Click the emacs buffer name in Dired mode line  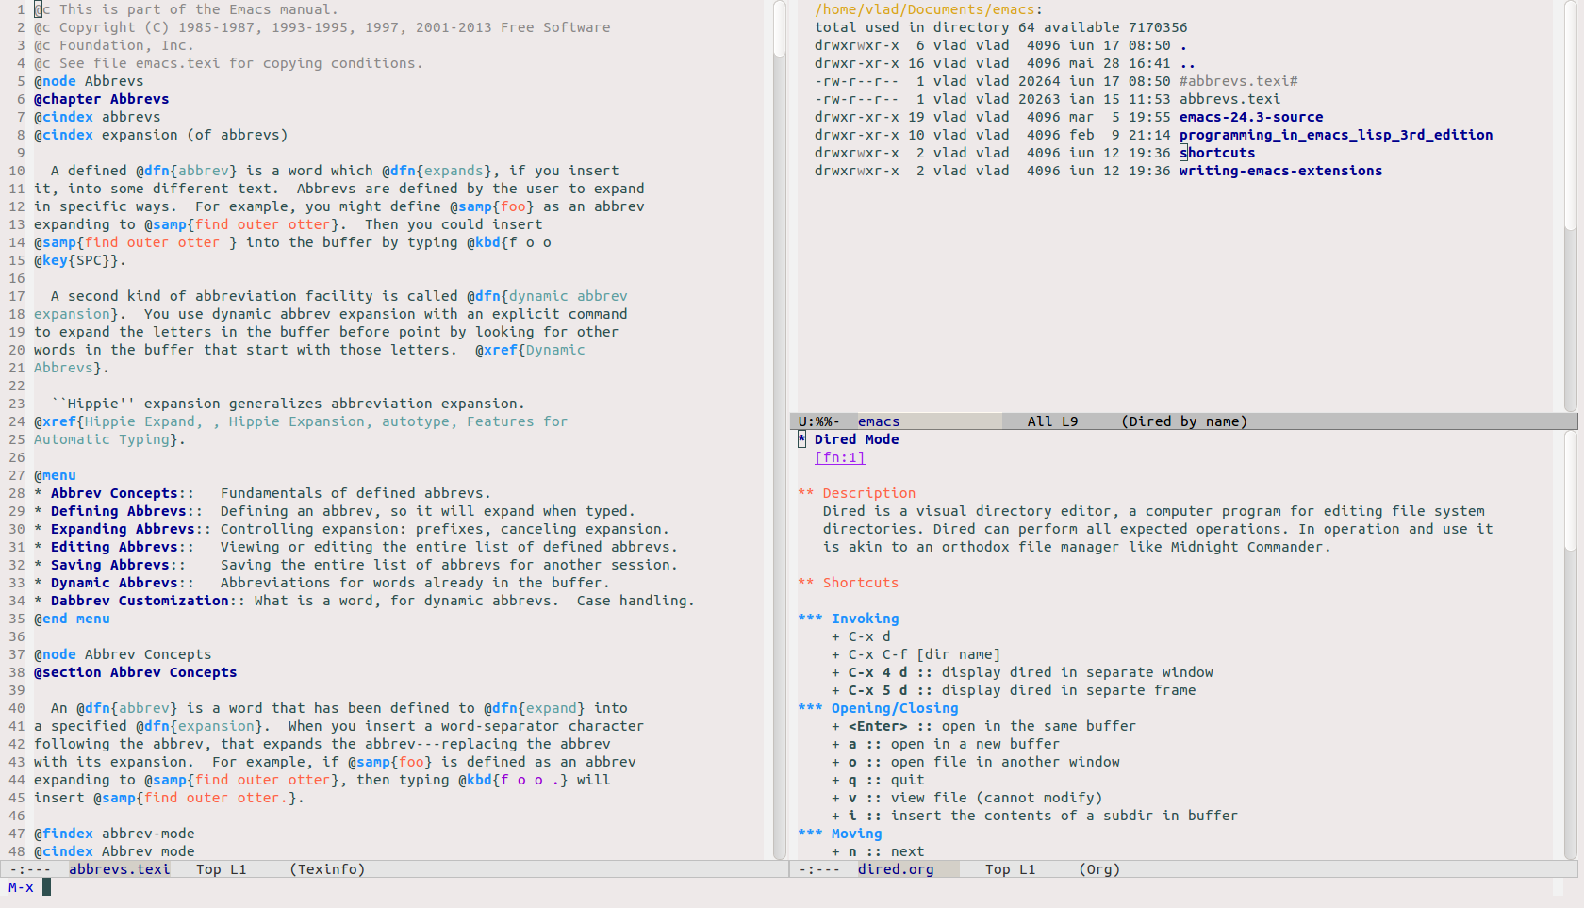click(x=878, y=421)
